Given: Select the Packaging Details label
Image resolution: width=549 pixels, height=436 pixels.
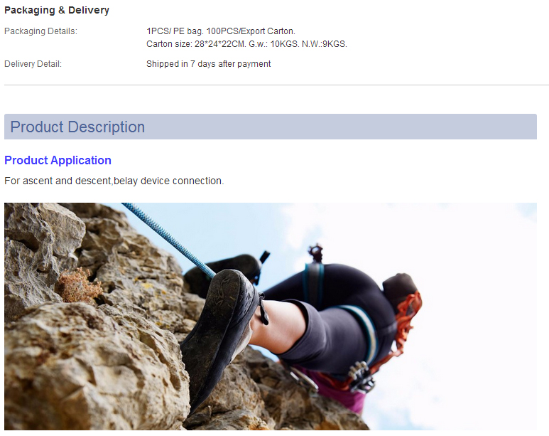Looking at the screenshot, I should [40, 31].
